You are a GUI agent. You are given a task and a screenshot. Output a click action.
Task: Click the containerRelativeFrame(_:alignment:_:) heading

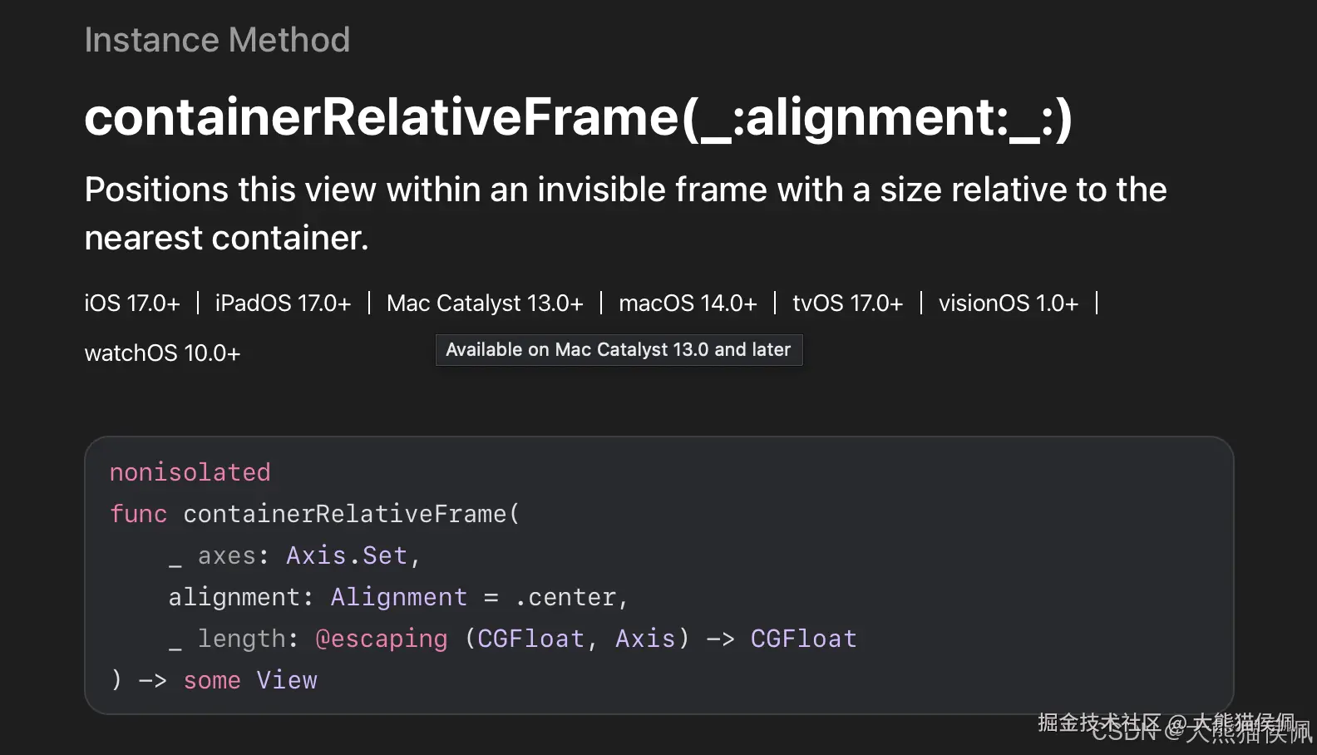(x=578, y=118)
